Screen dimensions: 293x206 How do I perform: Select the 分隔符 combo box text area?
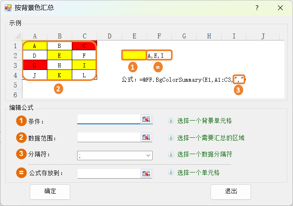pyautogui.click(x=110, y=155)
